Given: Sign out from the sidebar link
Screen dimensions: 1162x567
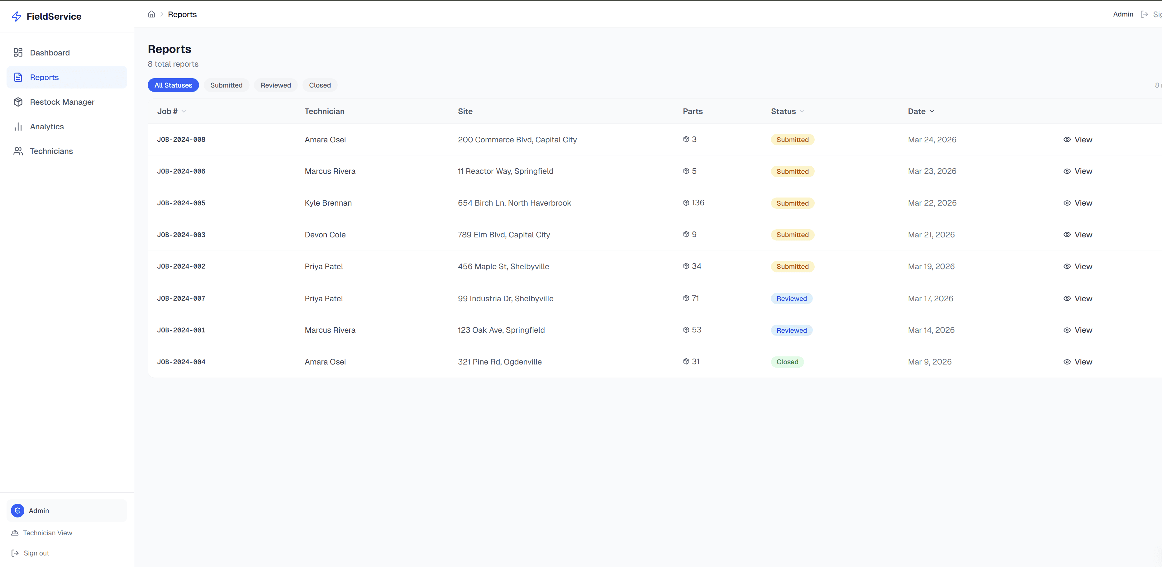Looking at the screenshot, I should point(36,553).
